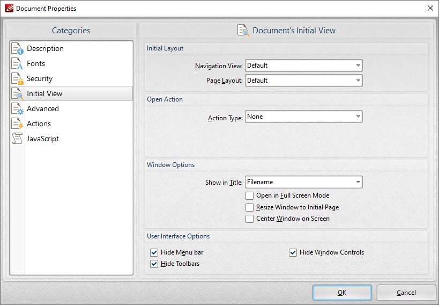Close the Document Properties dialog

pyautogui.click(x=430, y=8)
